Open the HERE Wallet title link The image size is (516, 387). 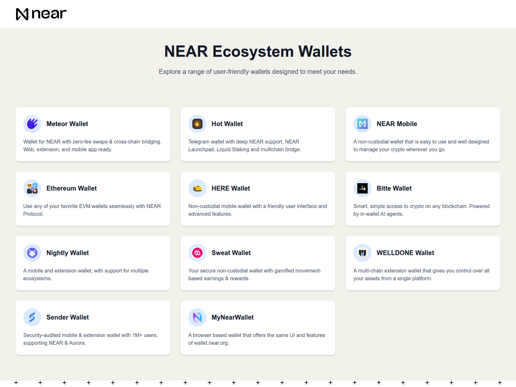pos(231,188)
